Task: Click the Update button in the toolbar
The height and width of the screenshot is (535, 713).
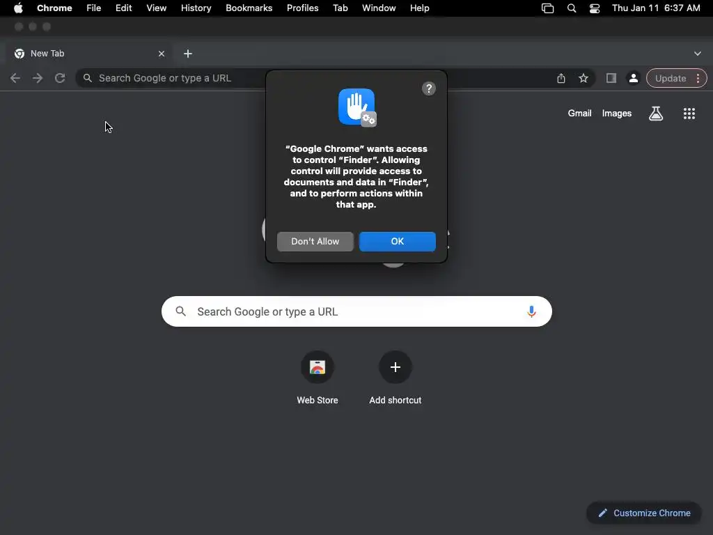Action: (671, 78)
